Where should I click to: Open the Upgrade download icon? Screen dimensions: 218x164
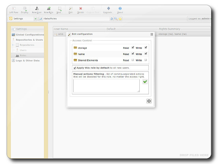[x=108, y=8]
